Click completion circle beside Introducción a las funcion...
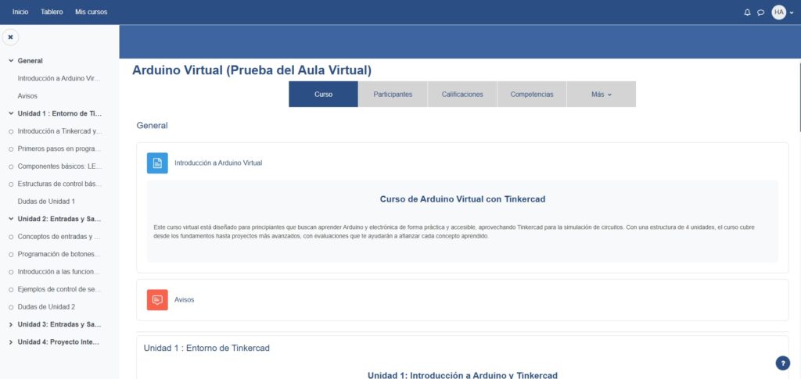Screen dimensions: 801x379 tap(11, 273)
